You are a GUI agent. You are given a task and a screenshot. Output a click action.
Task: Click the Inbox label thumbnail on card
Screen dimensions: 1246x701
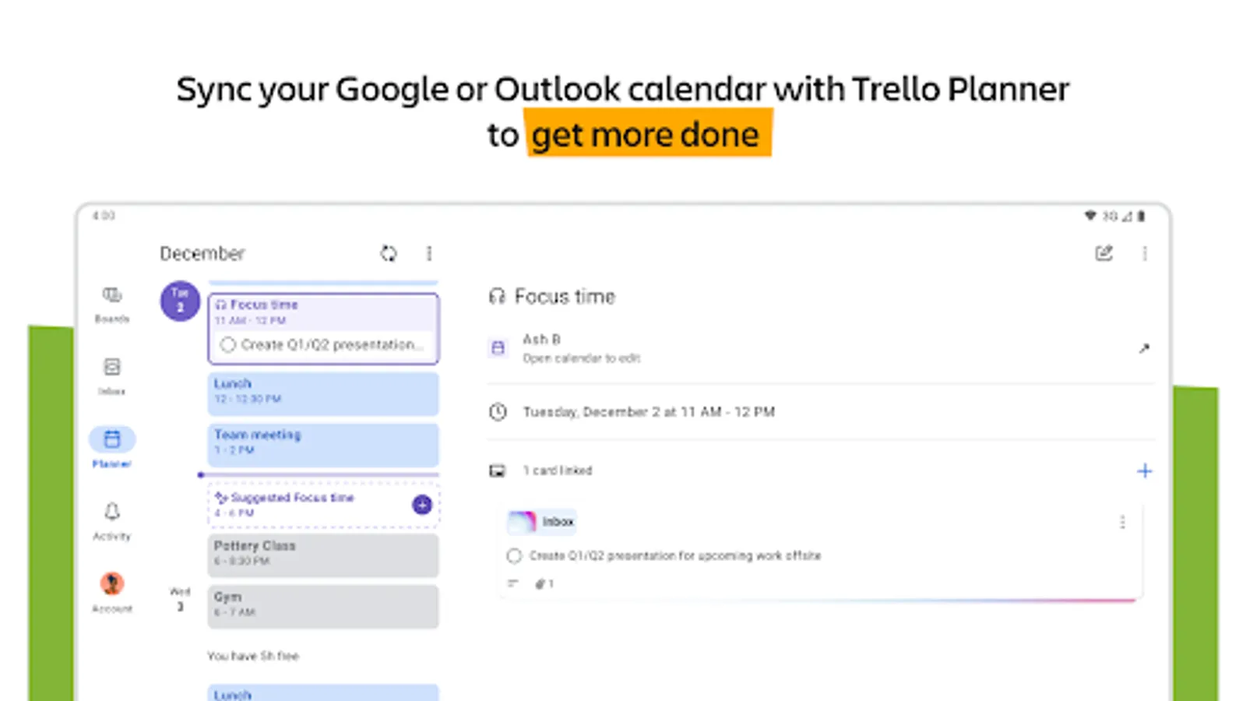click(523, 522)
